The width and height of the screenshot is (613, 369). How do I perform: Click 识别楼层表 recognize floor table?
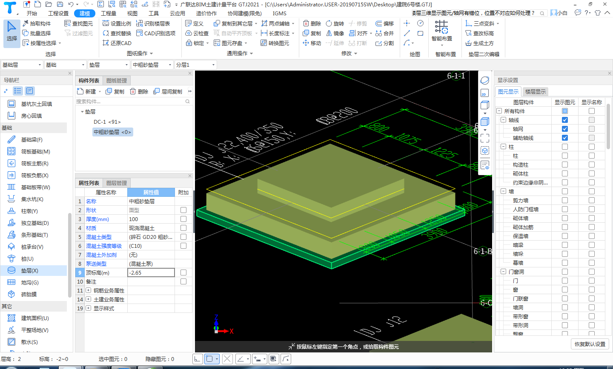tap(153, 23)
